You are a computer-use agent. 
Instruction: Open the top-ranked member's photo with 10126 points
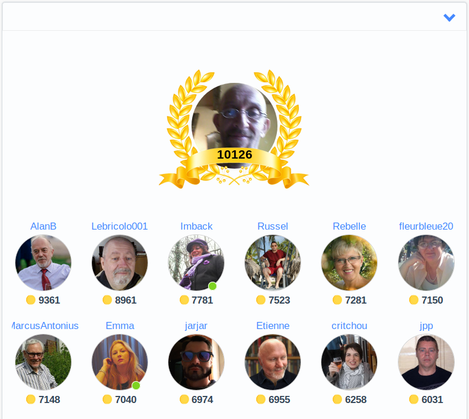(x=234, y=125)
